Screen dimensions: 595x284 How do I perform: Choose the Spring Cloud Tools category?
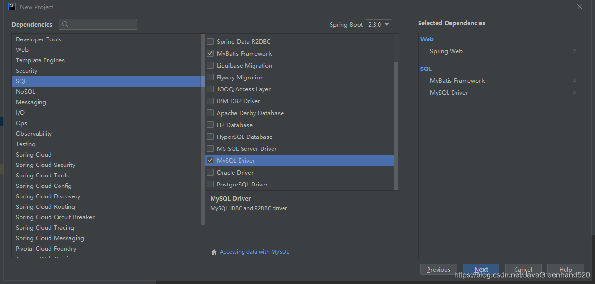(x=108, y=175)
